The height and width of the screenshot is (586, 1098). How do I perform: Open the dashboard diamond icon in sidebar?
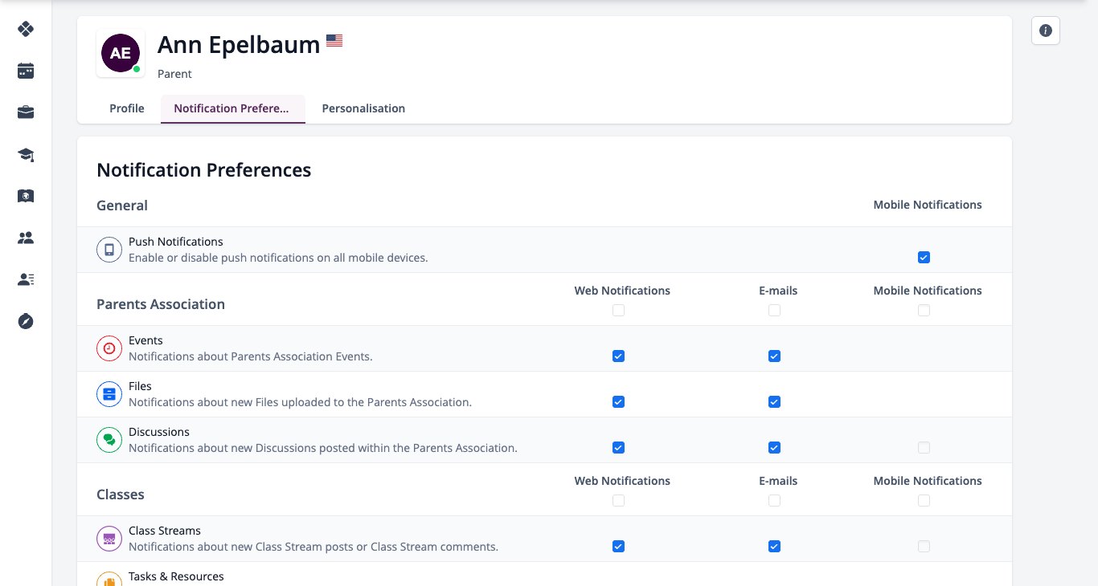click(26, 29)
